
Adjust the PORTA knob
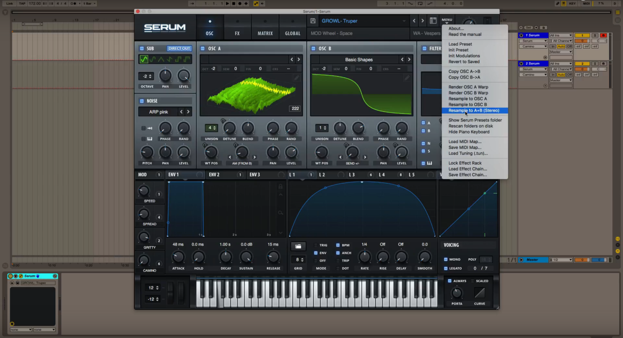pos(457,293)
